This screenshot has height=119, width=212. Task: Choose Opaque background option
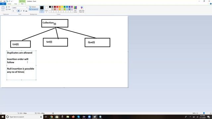(32, 7)
